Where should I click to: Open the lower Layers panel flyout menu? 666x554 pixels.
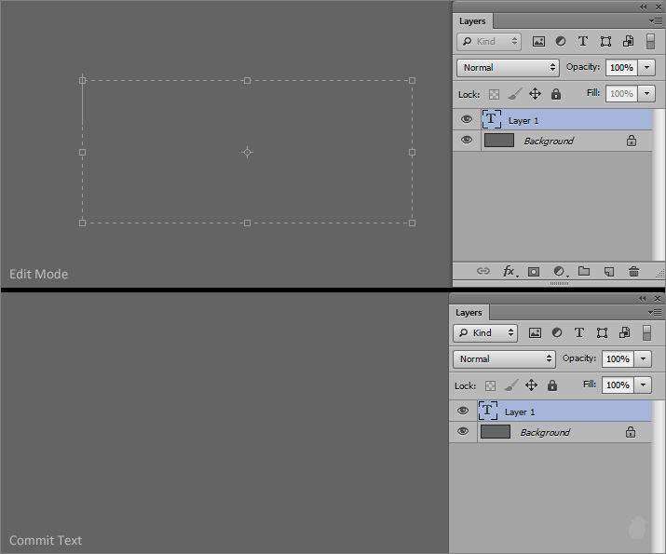(x=655, y=312)
